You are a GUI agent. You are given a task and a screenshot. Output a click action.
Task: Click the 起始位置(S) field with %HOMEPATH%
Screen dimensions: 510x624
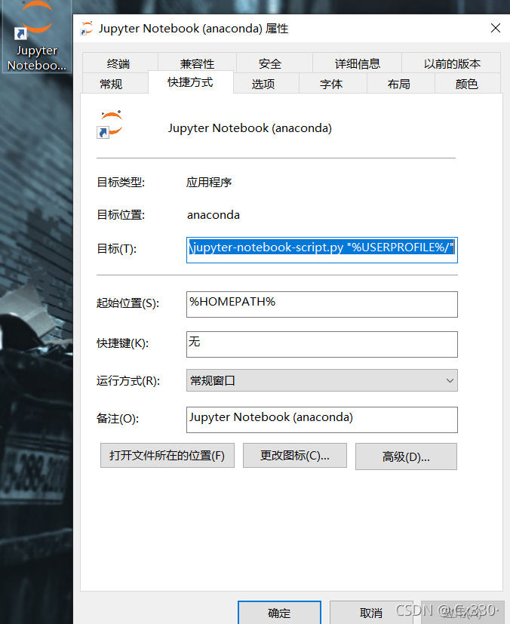coord(322,304)
